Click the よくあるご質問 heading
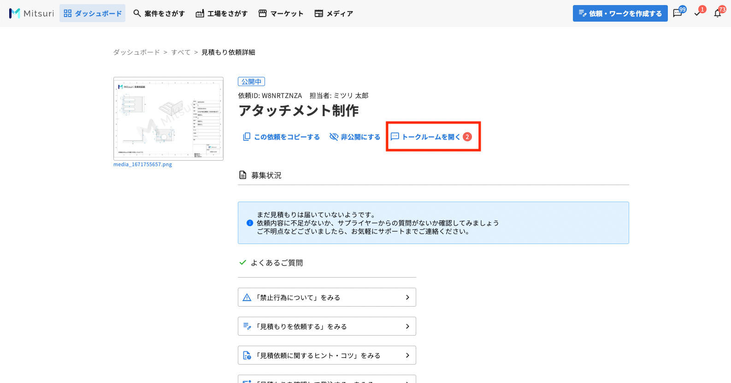731x383 pixels. [x=277, y=263]
